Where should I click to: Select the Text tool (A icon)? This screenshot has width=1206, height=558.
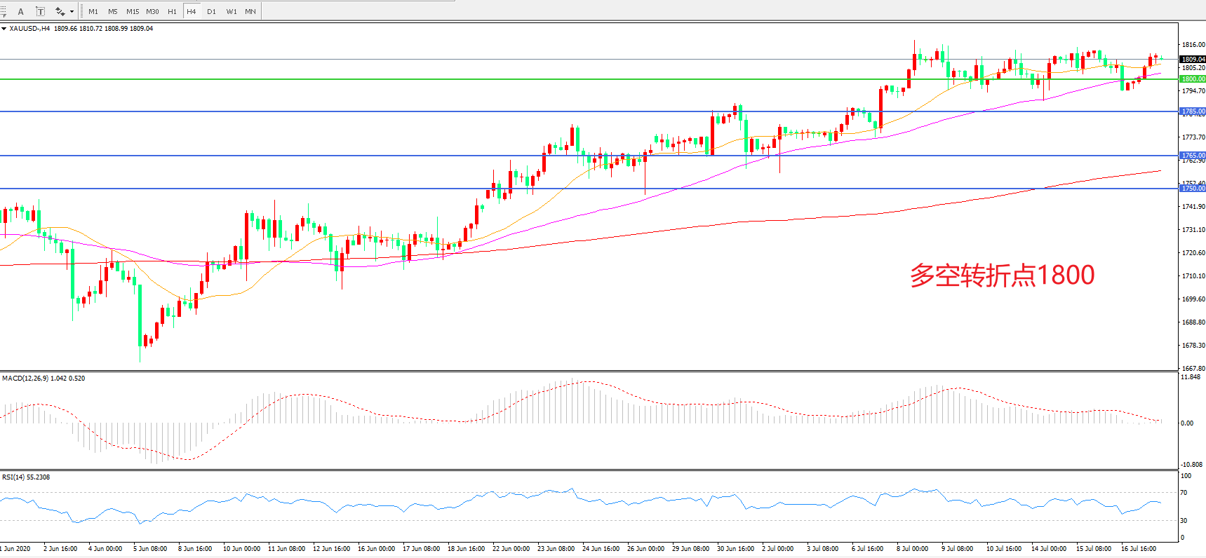click(x=20, y=11)
